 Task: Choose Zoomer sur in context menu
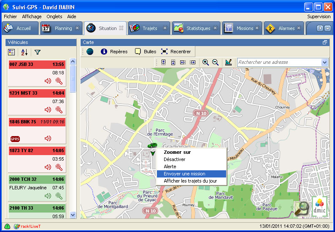[x=192, y=152]
